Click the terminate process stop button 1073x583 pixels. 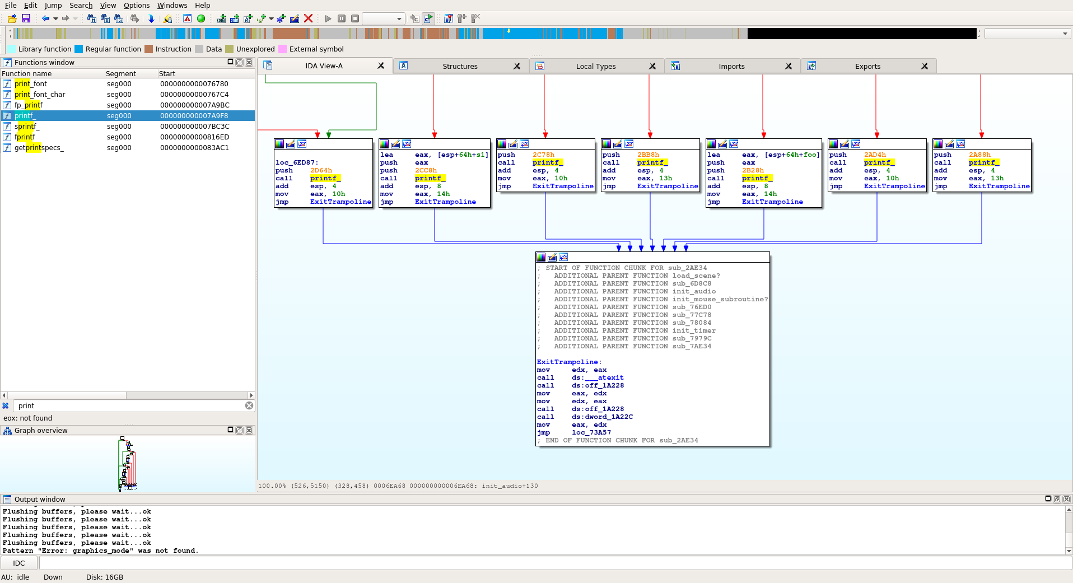coord(355,18)
